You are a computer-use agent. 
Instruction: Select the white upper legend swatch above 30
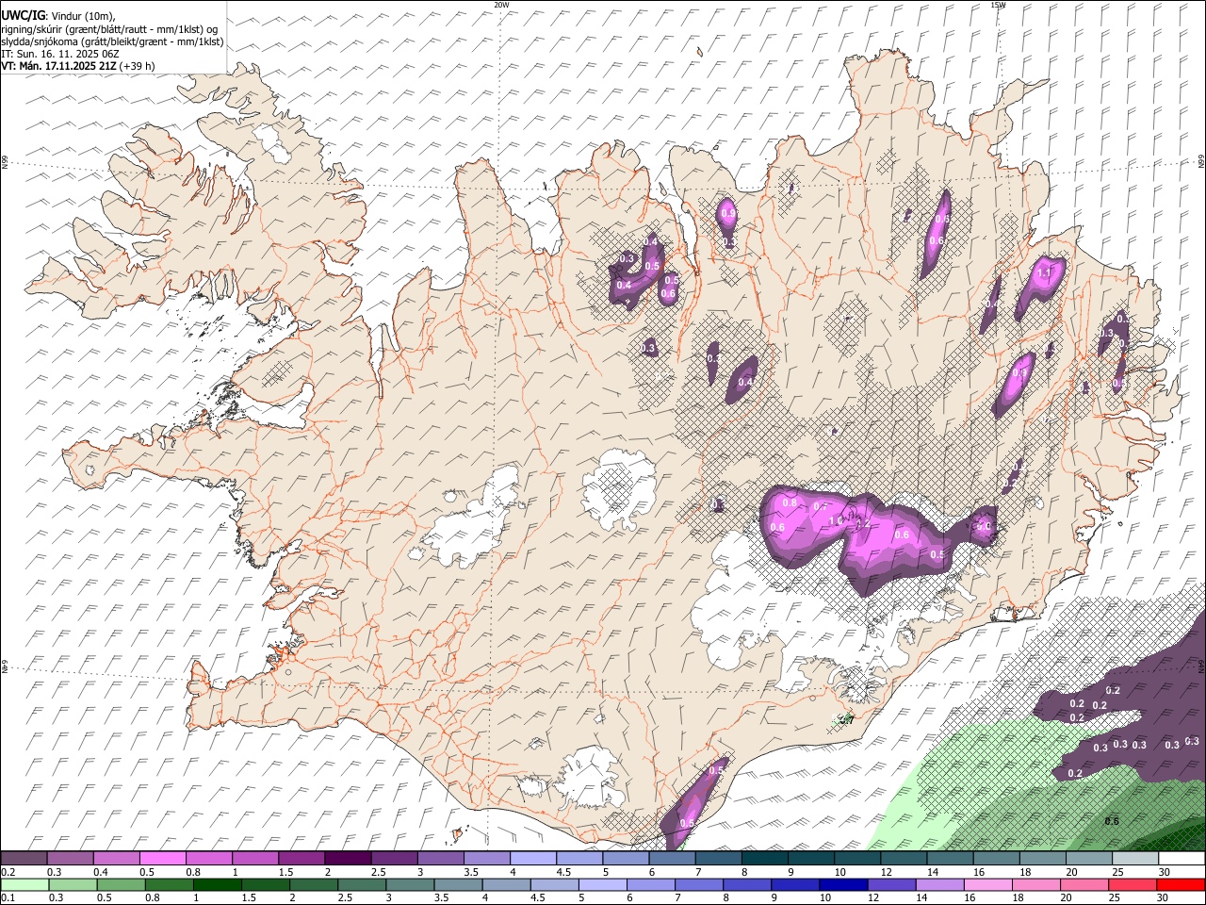click(1182, 858)
